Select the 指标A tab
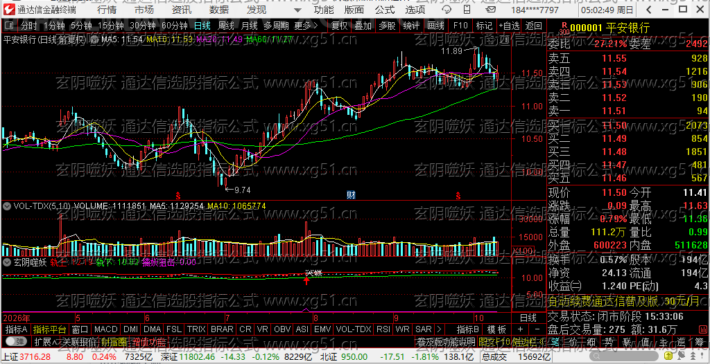This screenshot has height=364, width=710. pyautogui.click(x=17, y=329)
